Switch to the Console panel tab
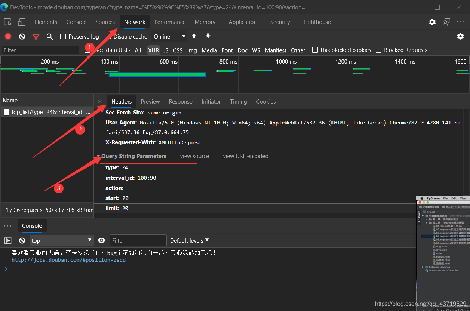470x311 pixels. tap(76, 22)
